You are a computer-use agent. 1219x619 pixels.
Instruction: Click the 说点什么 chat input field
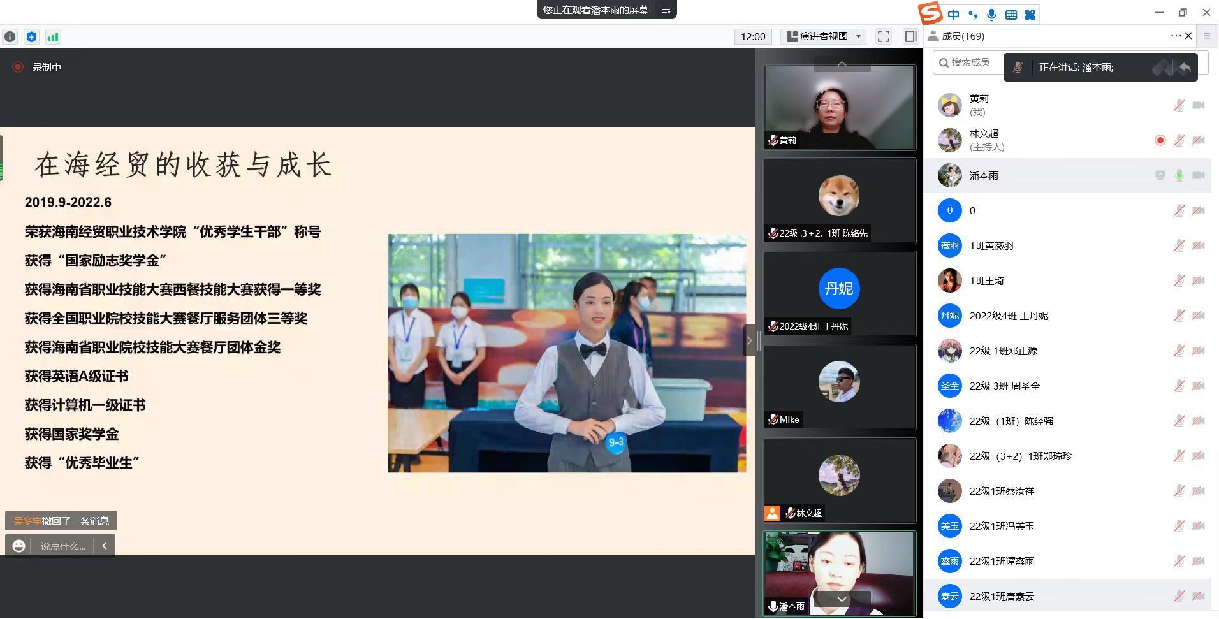(x=62, y=546)
